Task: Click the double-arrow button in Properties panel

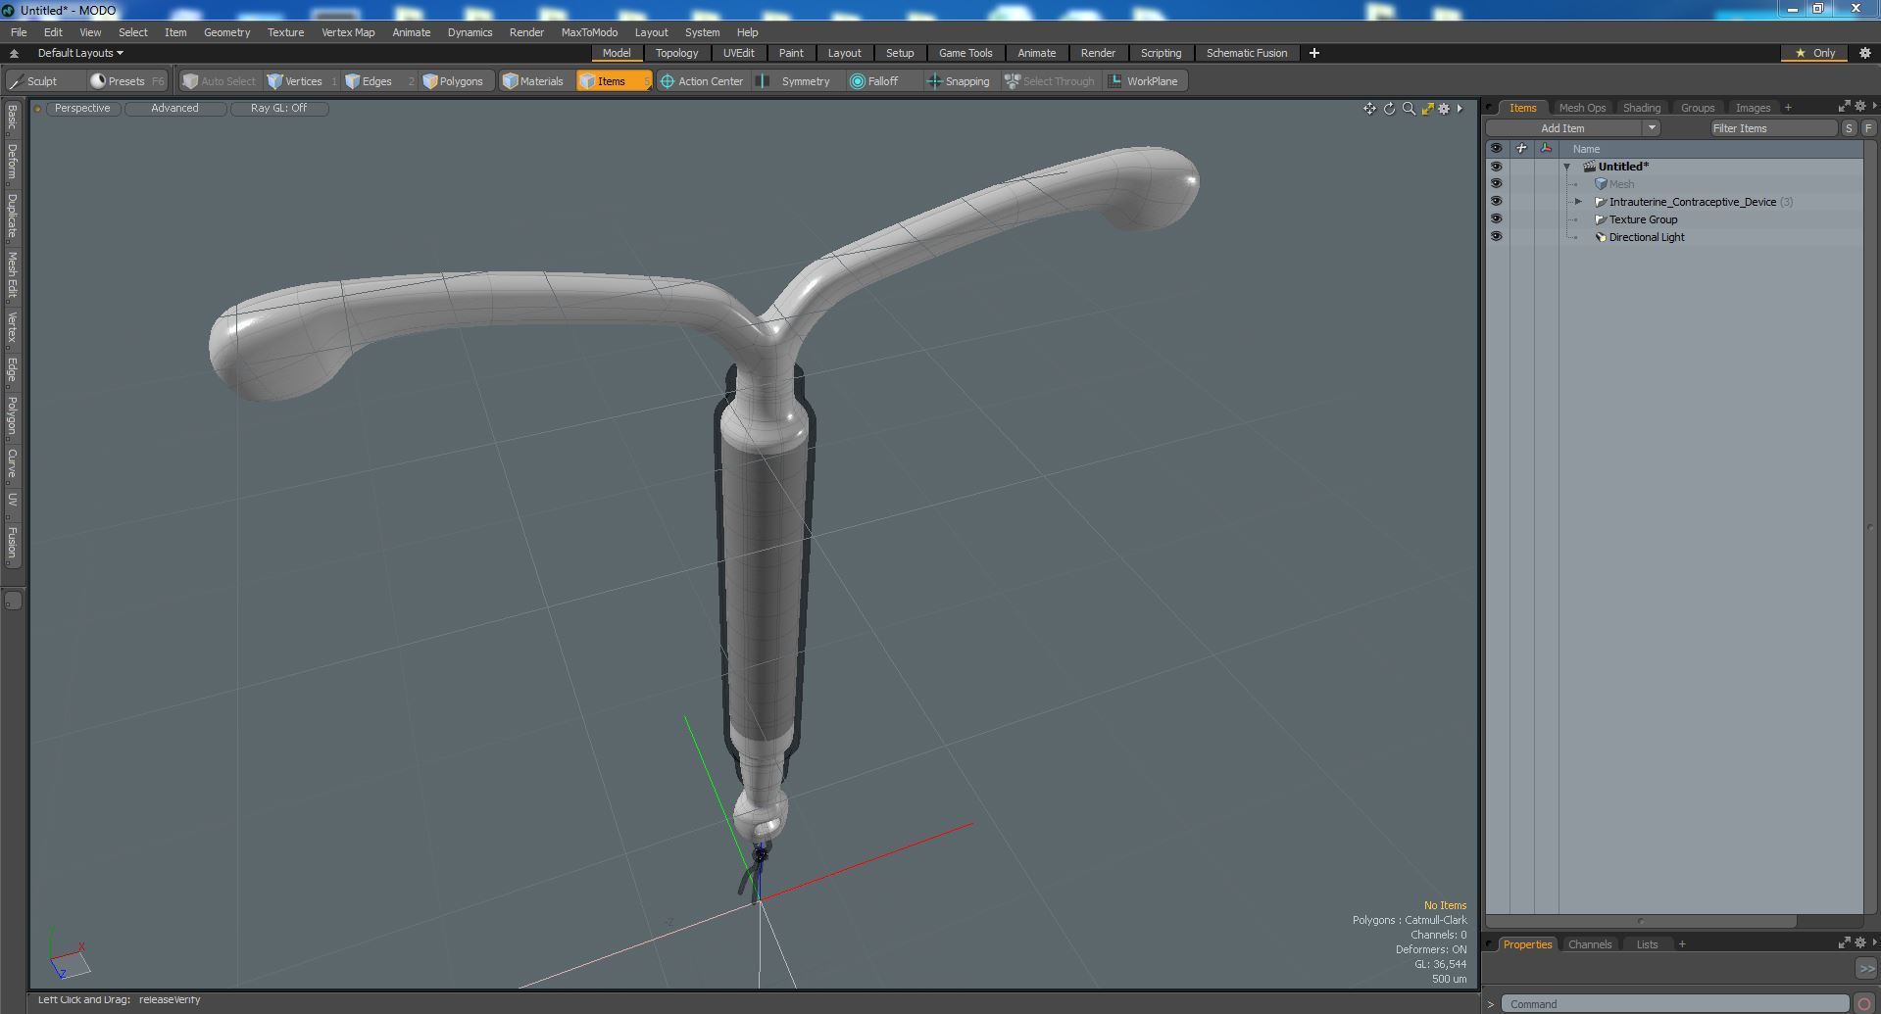Action: click(1866, 968)
